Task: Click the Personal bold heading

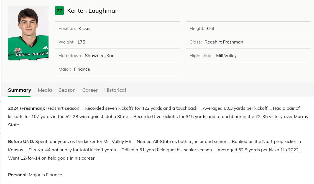Action: 18,175
